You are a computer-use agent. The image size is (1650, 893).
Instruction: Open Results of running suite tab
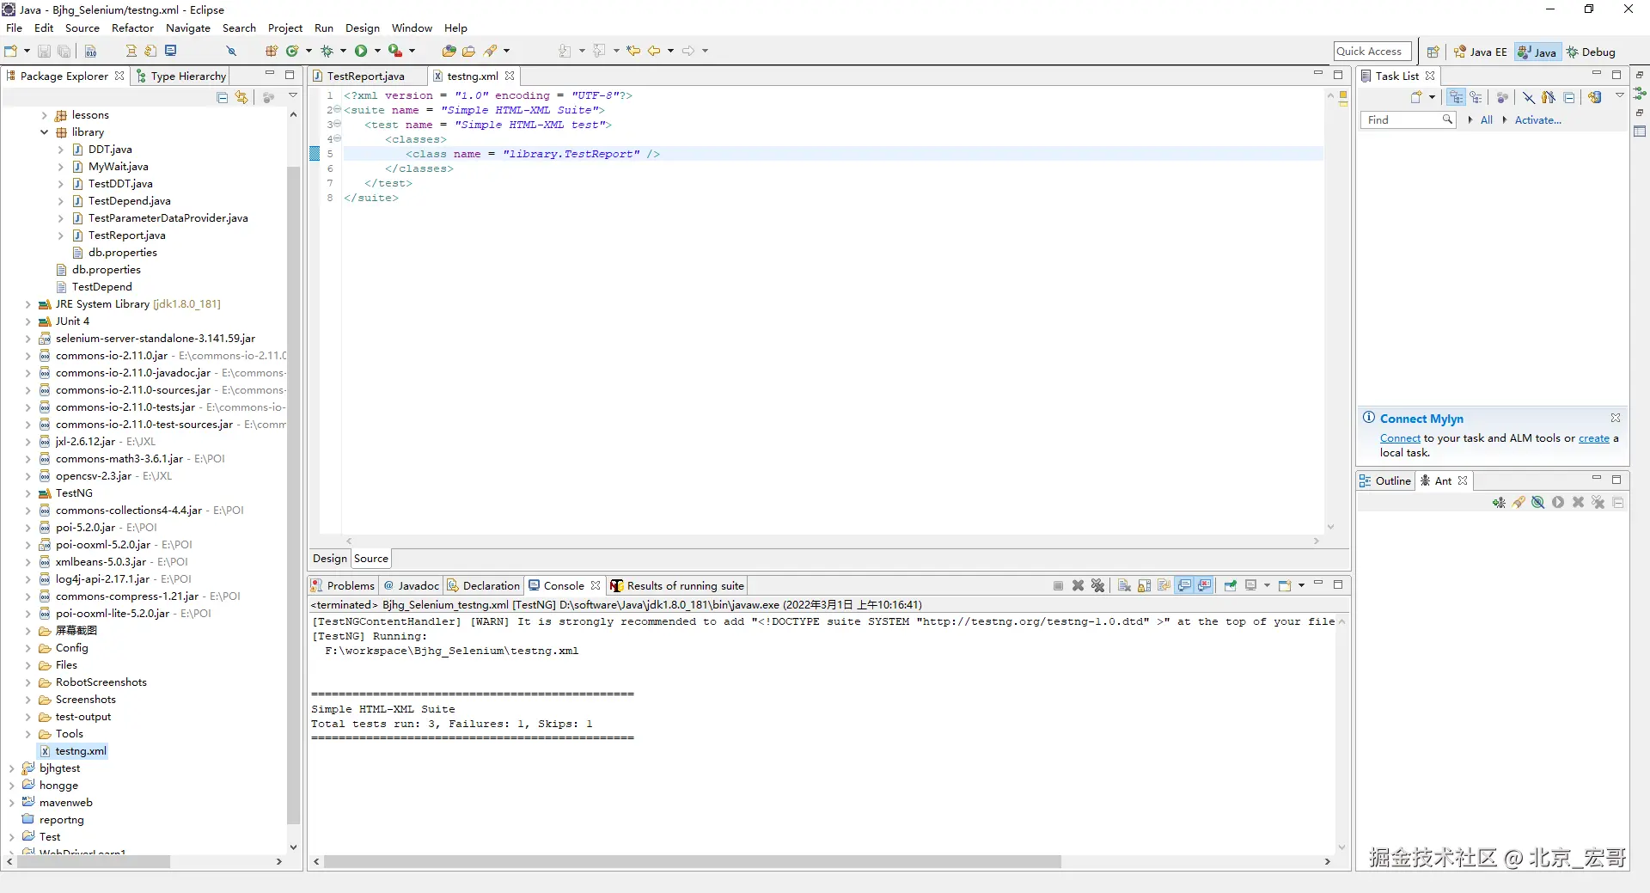(x=677, y=586)
